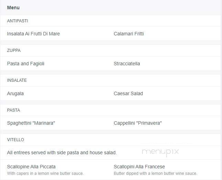Click the INSALATE section header
This screenshot has width=222, height=180.
coord(17,80)
